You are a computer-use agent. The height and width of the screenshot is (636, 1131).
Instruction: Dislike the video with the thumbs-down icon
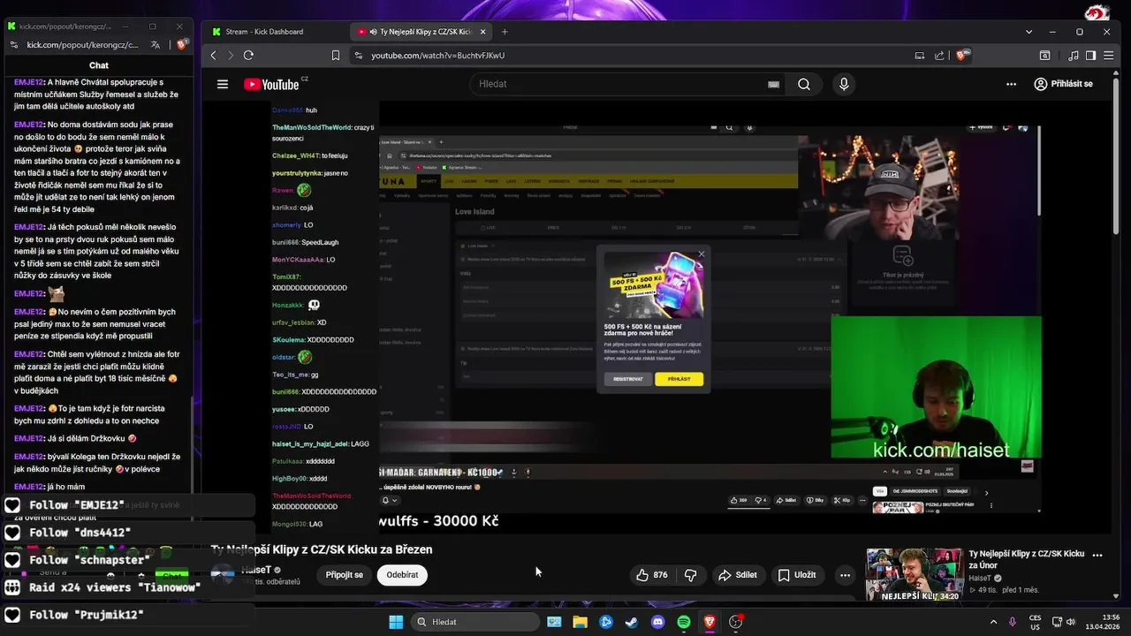click(691, 575)
